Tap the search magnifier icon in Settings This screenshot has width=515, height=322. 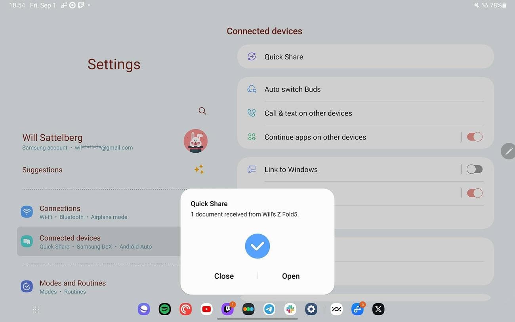202,111
